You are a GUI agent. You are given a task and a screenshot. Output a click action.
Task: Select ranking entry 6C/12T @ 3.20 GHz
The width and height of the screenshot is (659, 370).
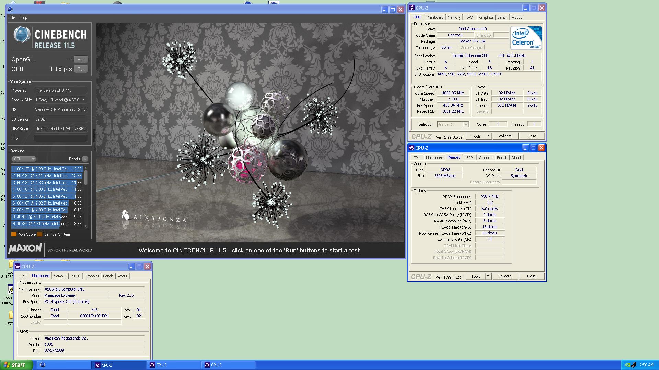point(47,169)
